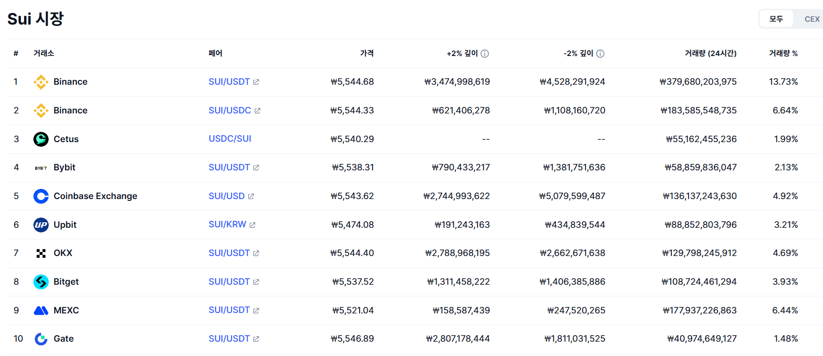
Task: Select the 모두 tab
Action: coord(776,19)
